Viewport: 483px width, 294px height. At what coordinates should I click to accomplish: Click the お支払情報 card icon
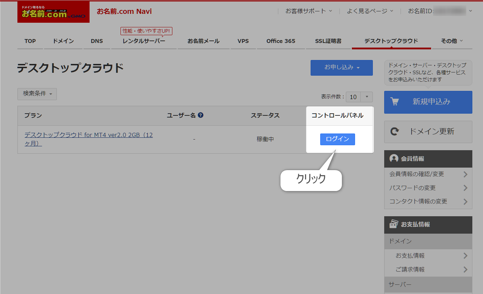[x=394, y=224]
